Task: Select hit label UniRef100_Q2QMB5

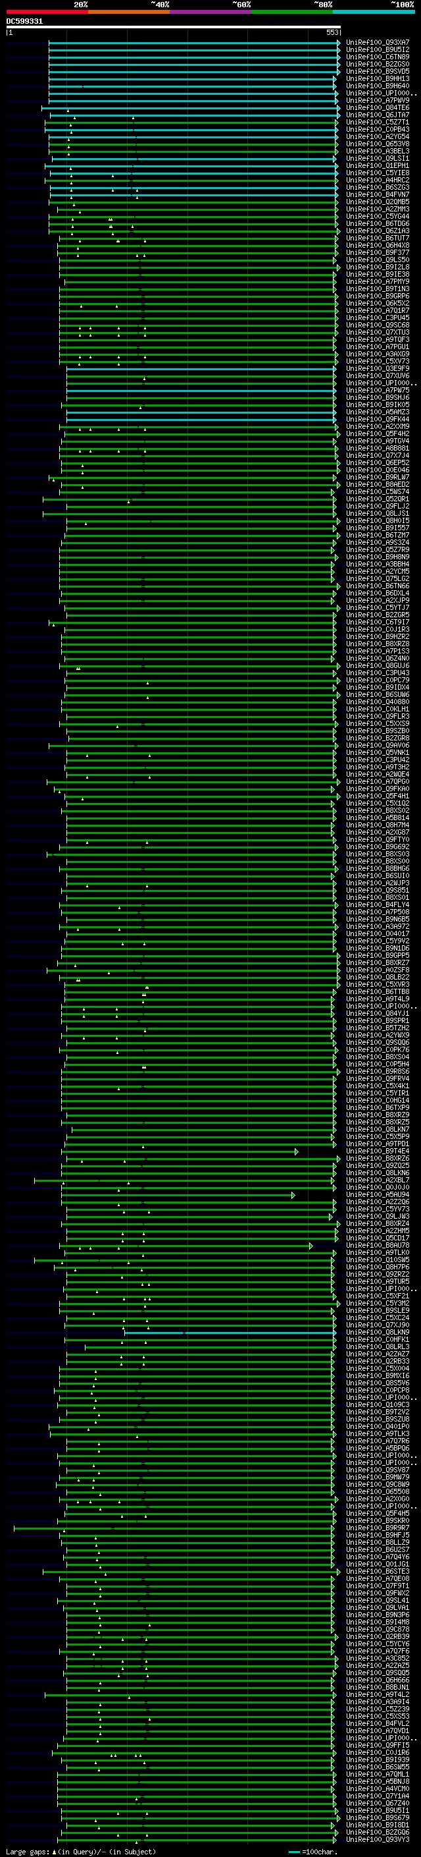Action: (378, 202)
